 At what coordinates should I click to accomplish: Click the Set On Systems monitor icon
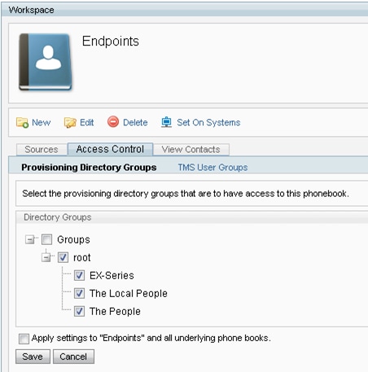(x=166, y=122)
